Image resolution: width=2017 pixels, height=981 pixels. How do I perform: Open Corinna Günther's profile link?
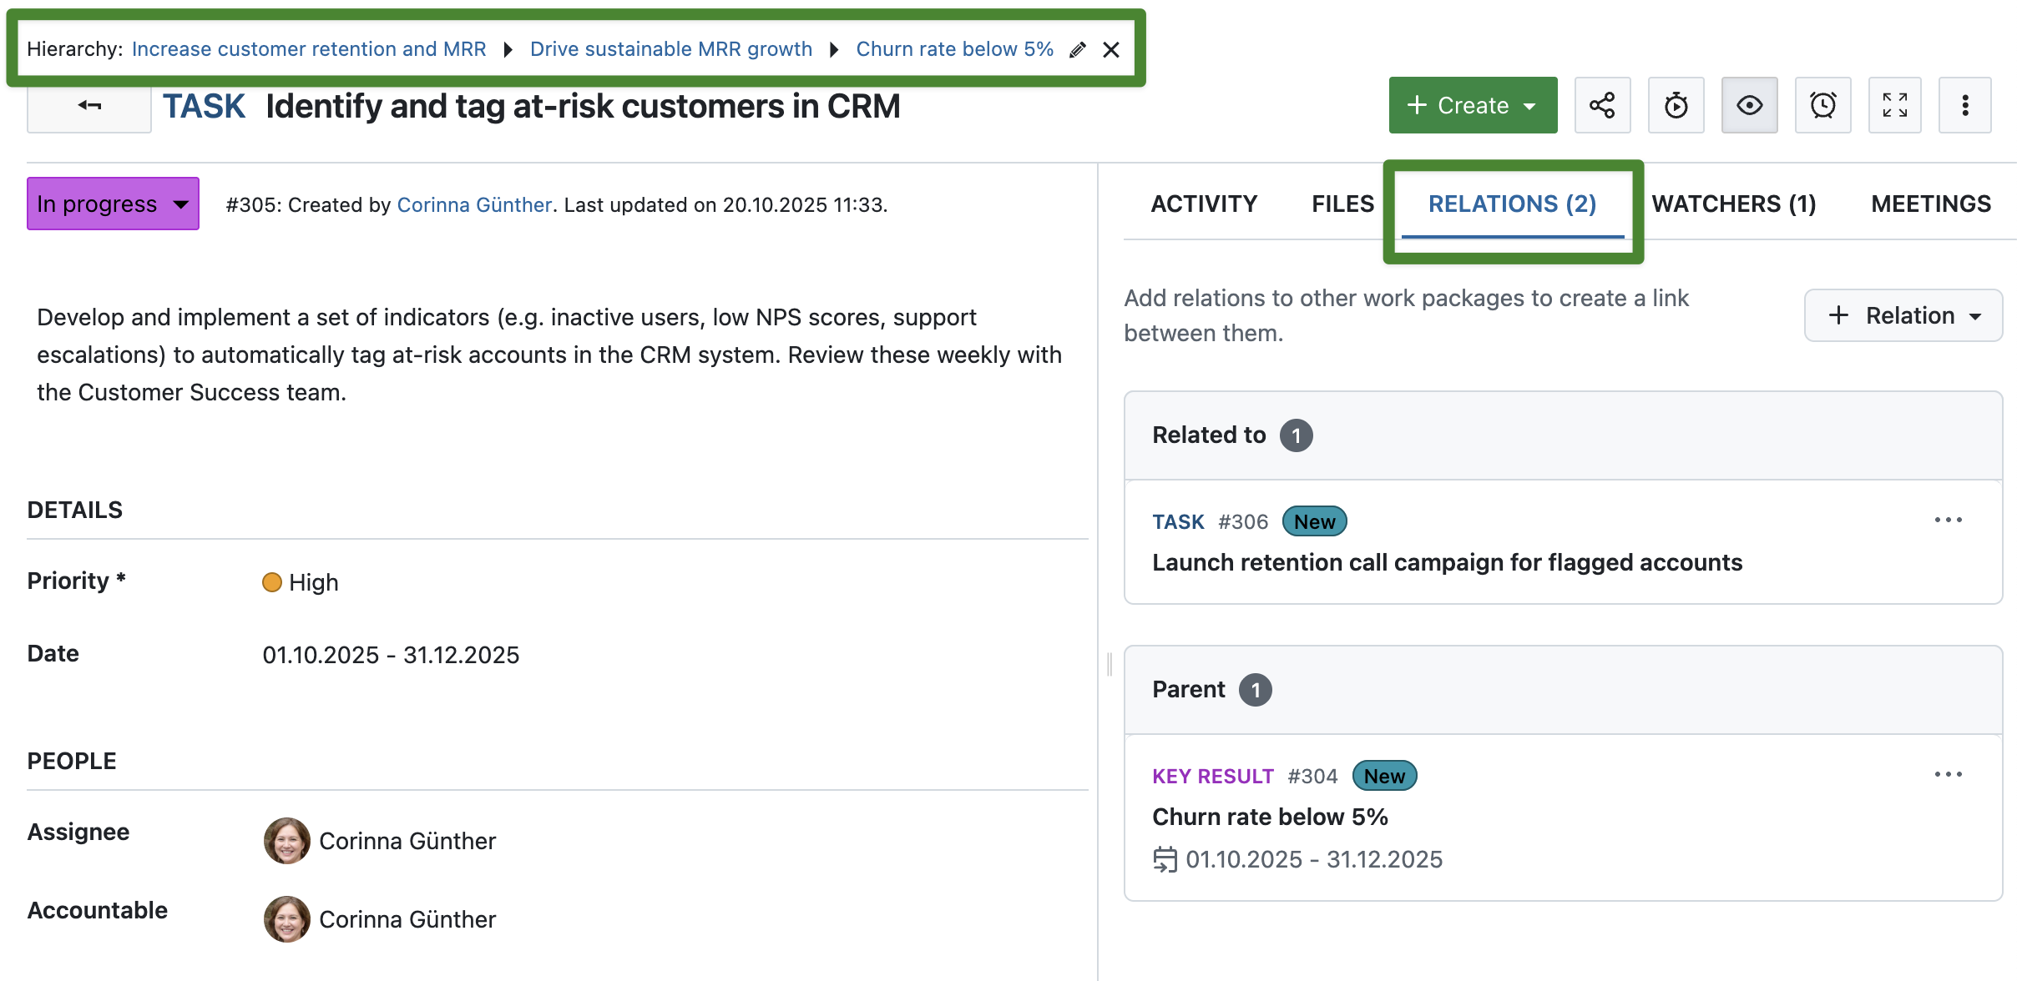click(x=474, y=204)
